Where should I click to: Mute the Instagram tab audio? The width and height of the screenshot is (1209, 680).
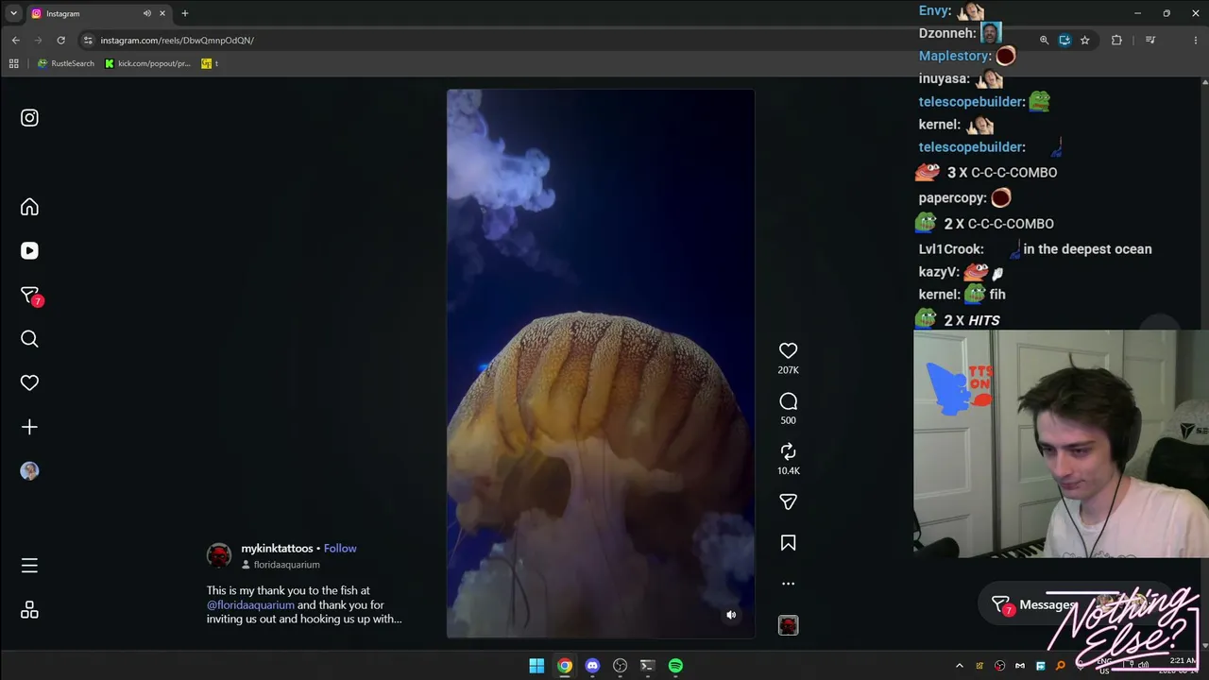(x=146, y=13)
